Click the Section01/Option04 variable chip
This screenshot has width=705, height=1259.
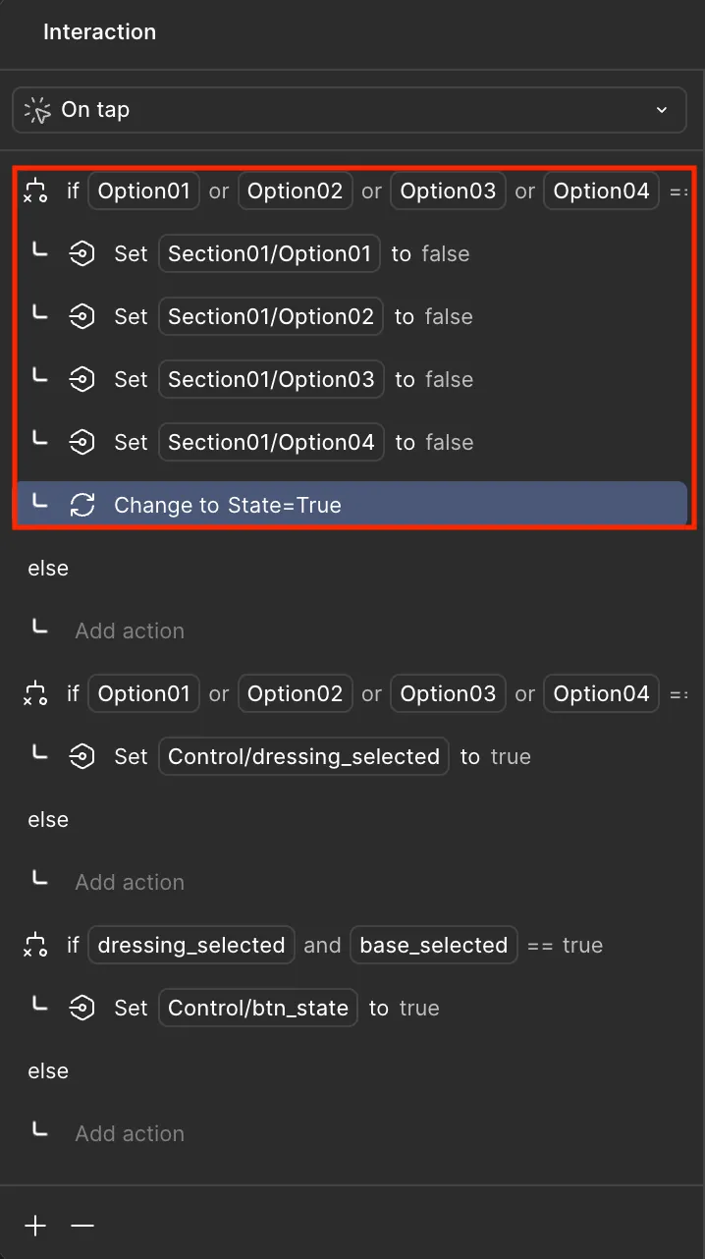271,442
